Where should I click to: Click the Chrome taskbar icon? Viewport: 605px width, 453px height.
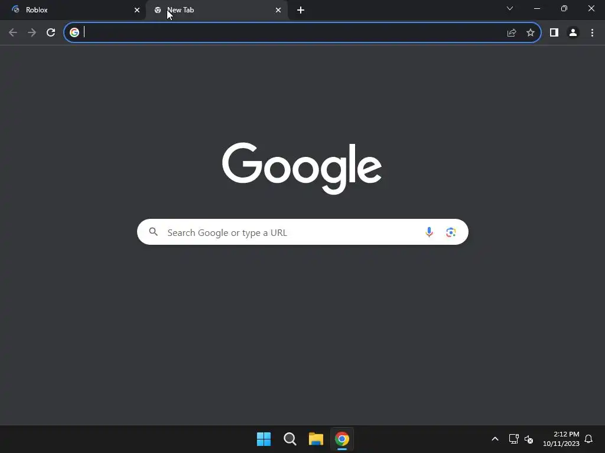pos(342,439)
